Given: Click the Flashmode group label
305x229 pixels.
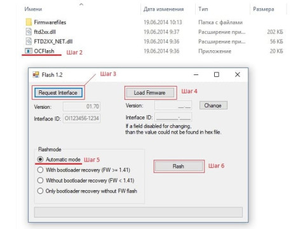Looking at the screenshot, I should pos(50,149).
